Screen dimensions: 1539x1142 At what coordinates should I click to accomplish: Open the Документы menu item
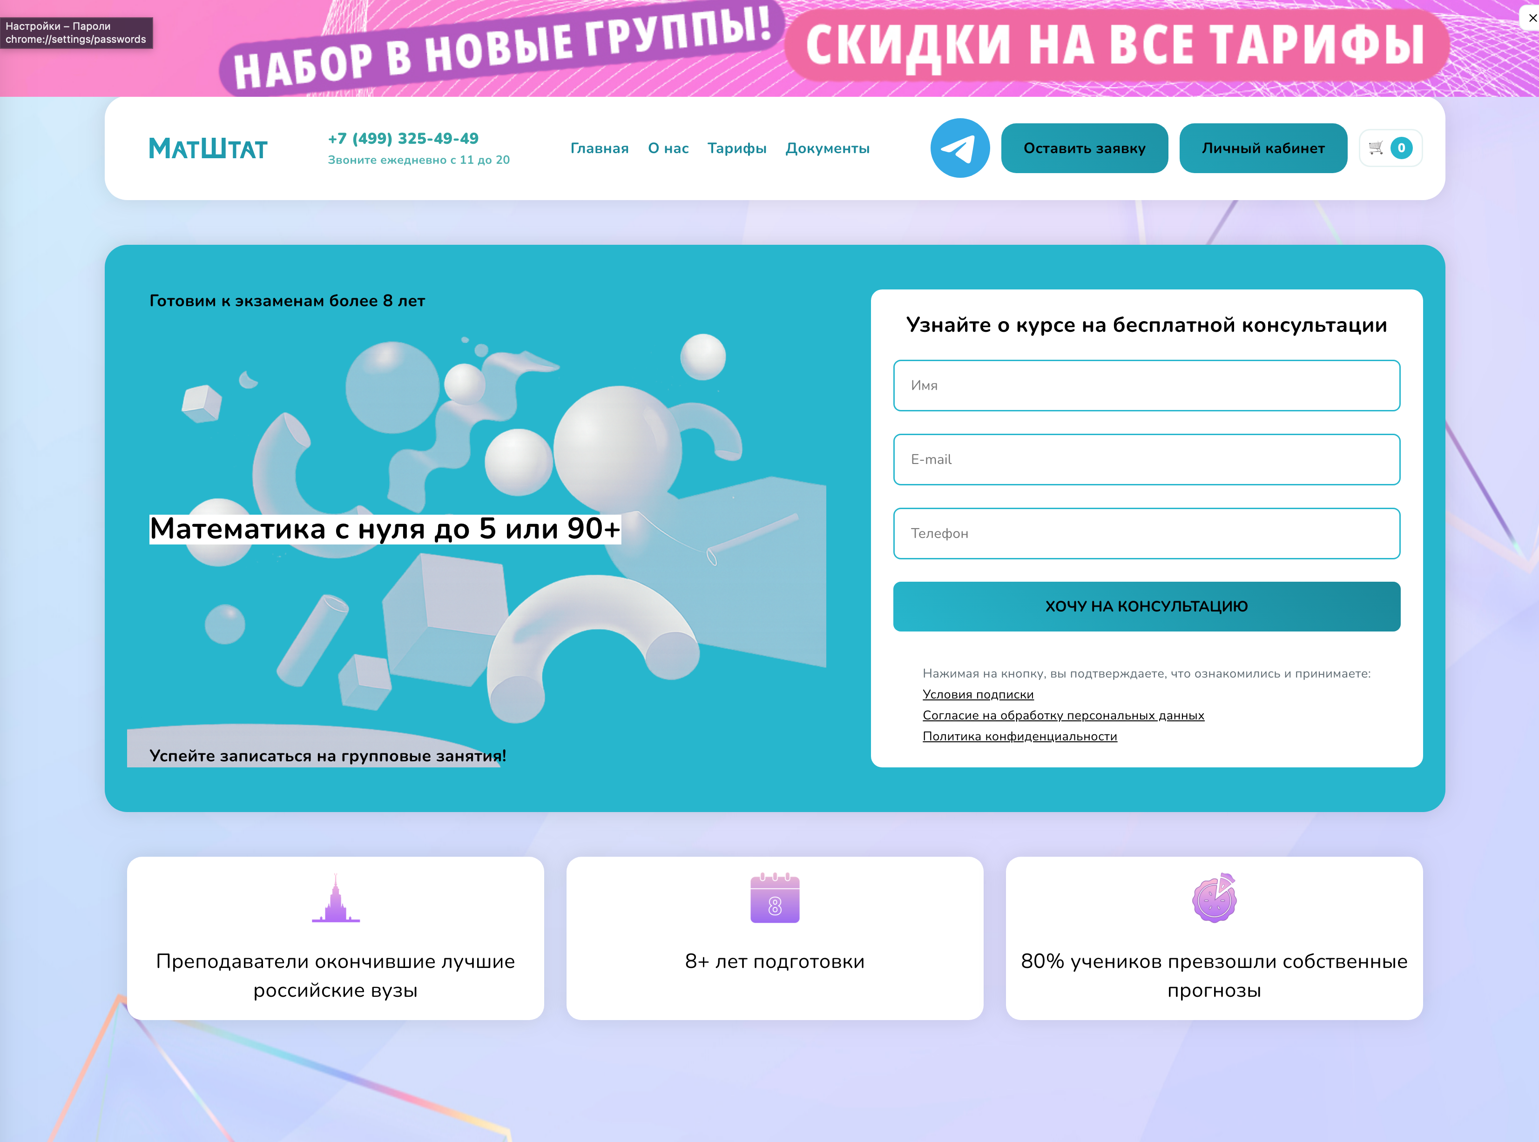(x=828, y=148)
